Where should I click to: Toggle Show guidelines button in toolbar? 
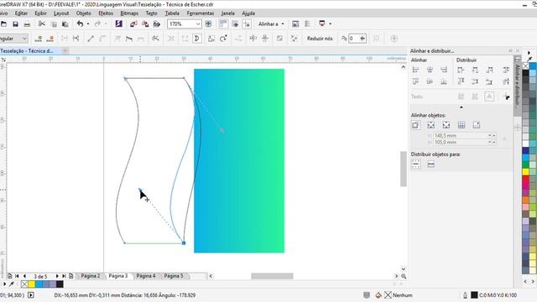(247, 23)
